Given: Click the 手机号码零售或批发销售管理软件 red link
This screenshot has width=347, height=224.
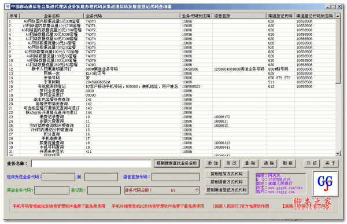Looking at the screenshot, I should pyautogui.click(x=58, y=206).
